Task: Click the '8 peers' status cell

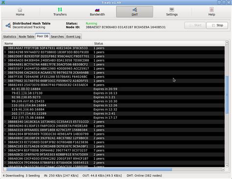Action: tap(99, 85)
